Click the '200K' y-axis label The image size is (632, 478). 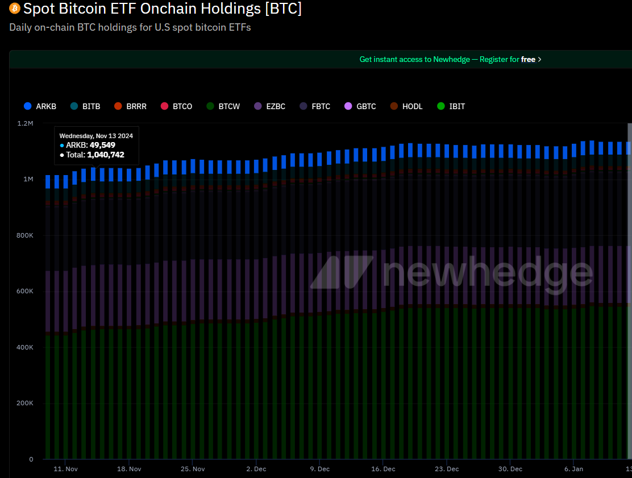(24, 403)
